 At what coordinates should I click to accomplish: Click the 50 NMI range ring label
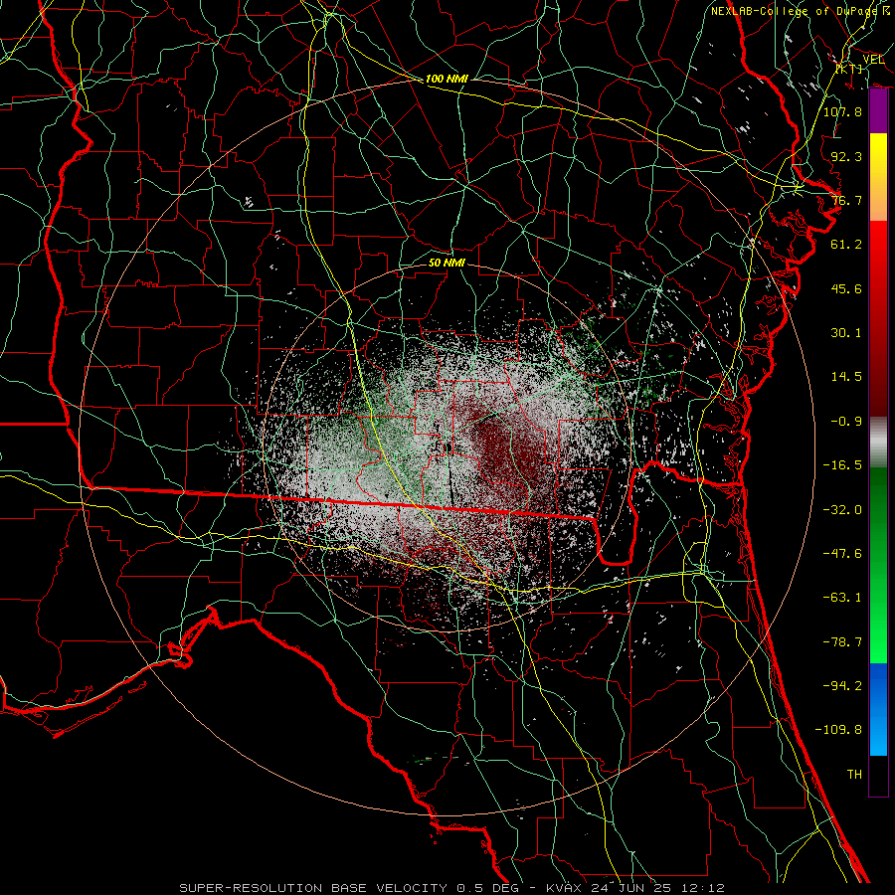(x=447, y=263)
